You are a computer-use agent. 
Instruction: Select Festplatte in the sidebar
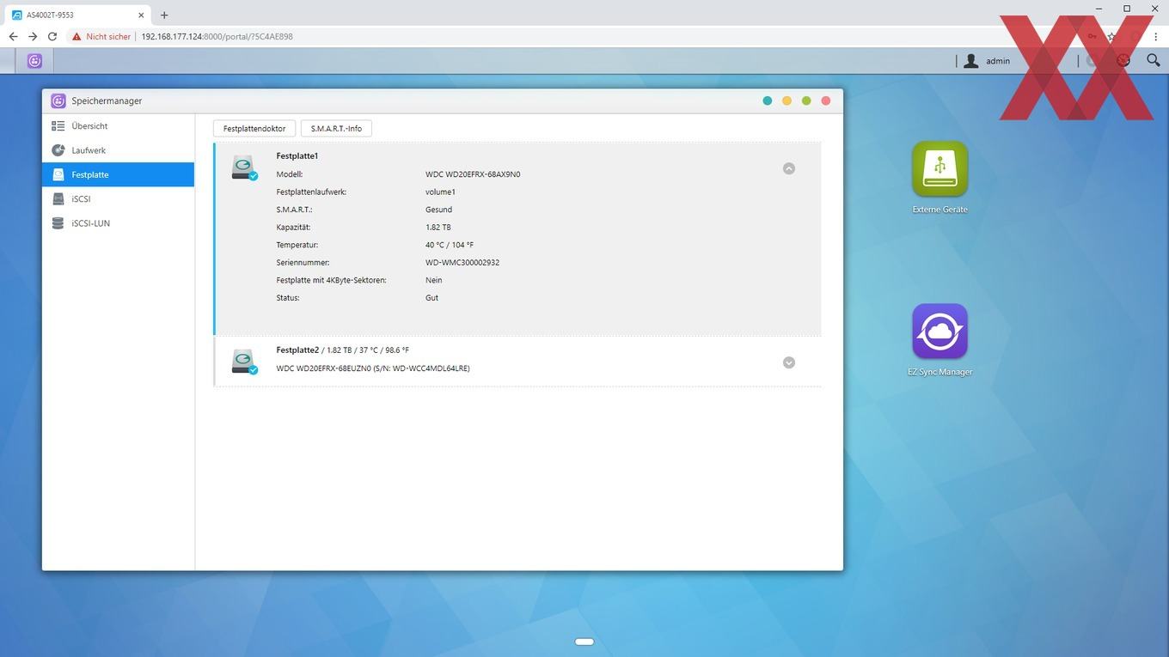pos(118,174)
